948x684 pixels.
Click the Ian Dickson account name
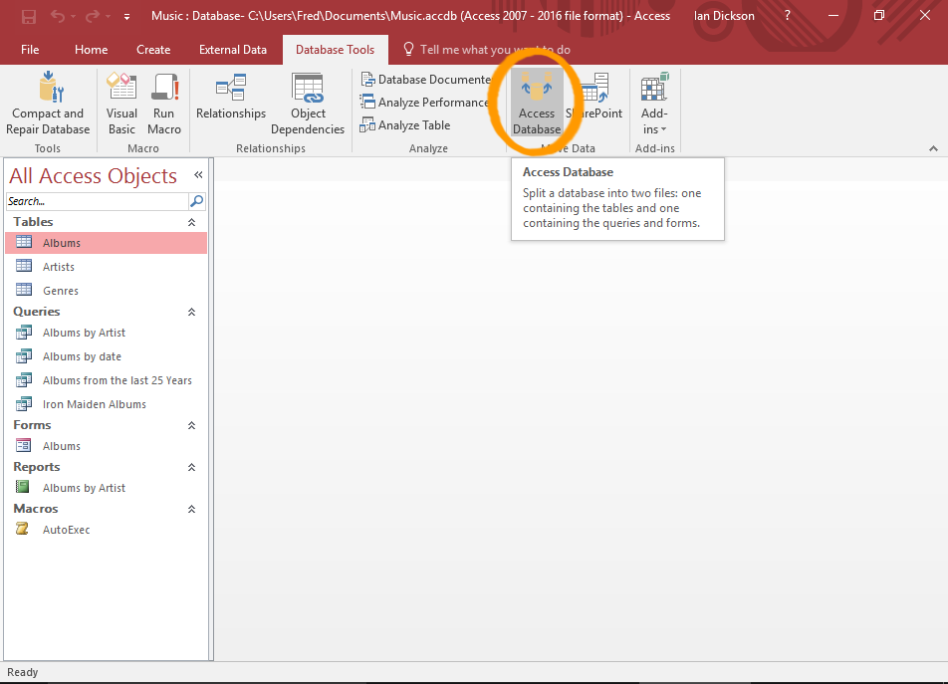click(x=724, y=16)
